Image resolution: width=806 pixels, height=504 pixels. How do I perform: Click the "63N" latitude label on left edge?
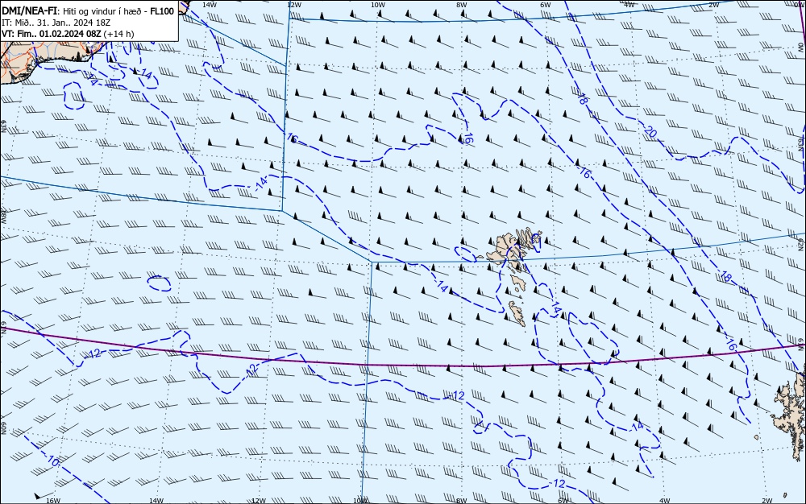point(3,126)
